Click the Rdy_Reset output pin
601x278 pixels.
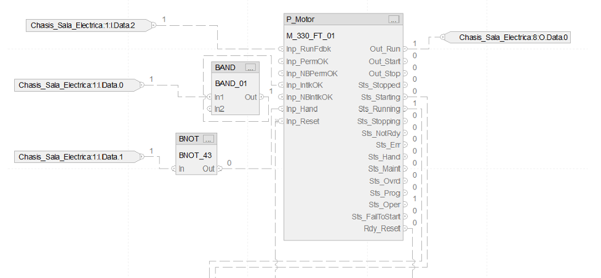coord(405,228)
